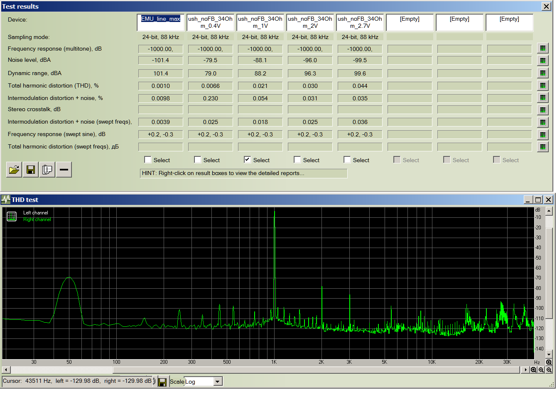Click spectrum options icon in graph corner
This screenshot has height=394, width=557.
click(12, 216)
